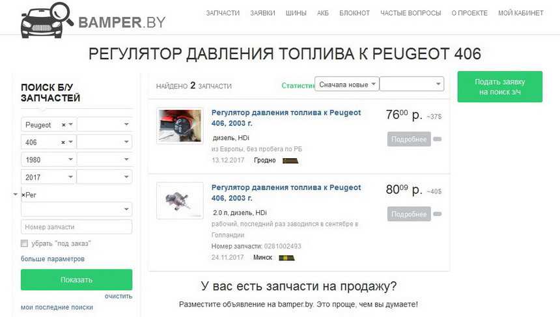Click the seller rank badge next to Минск

pyautogui.click(x=287, y=258)
